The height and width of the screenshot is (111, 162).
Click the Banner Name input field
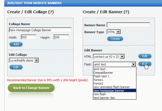click(128, 25)
